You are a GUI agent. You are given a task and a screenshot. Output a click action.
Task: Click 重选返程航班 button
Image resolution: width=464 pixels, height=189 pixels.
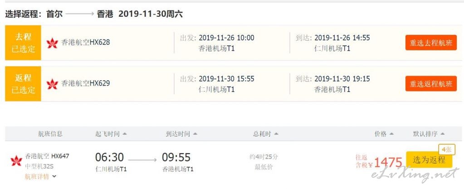pyautogui.click(x=431, y=84)
